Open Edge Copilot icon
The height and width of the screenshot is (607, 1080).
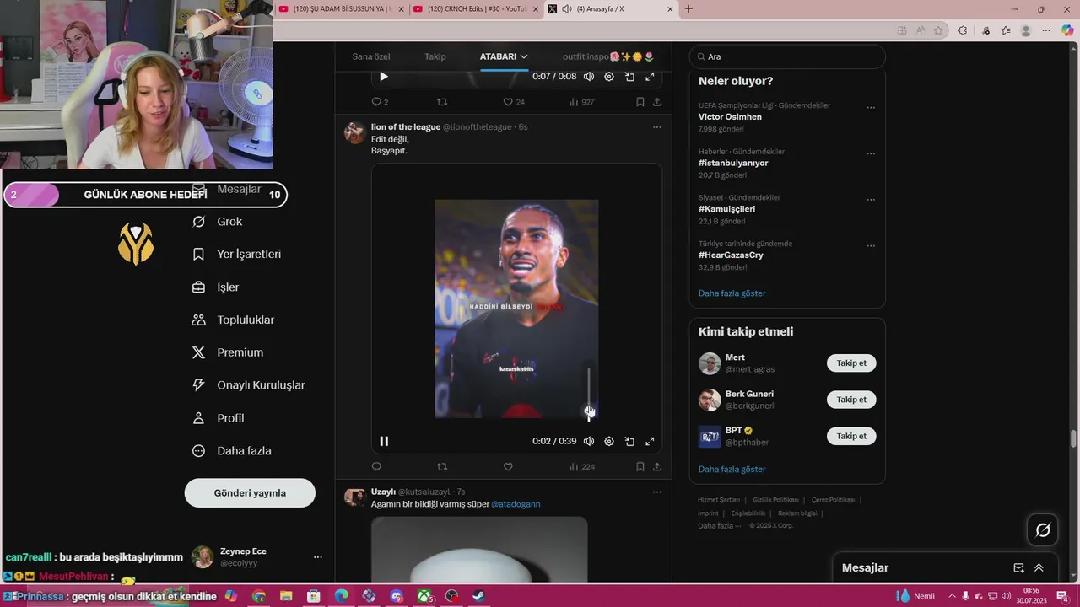pos(1067,30)
